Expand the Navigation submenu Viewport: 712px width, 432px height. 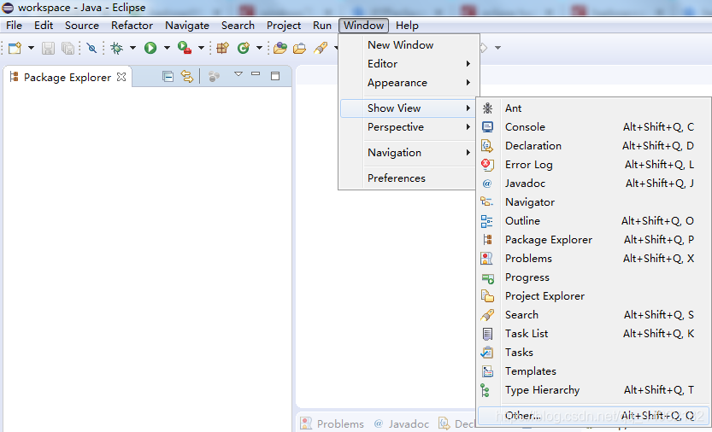[409, 153]
